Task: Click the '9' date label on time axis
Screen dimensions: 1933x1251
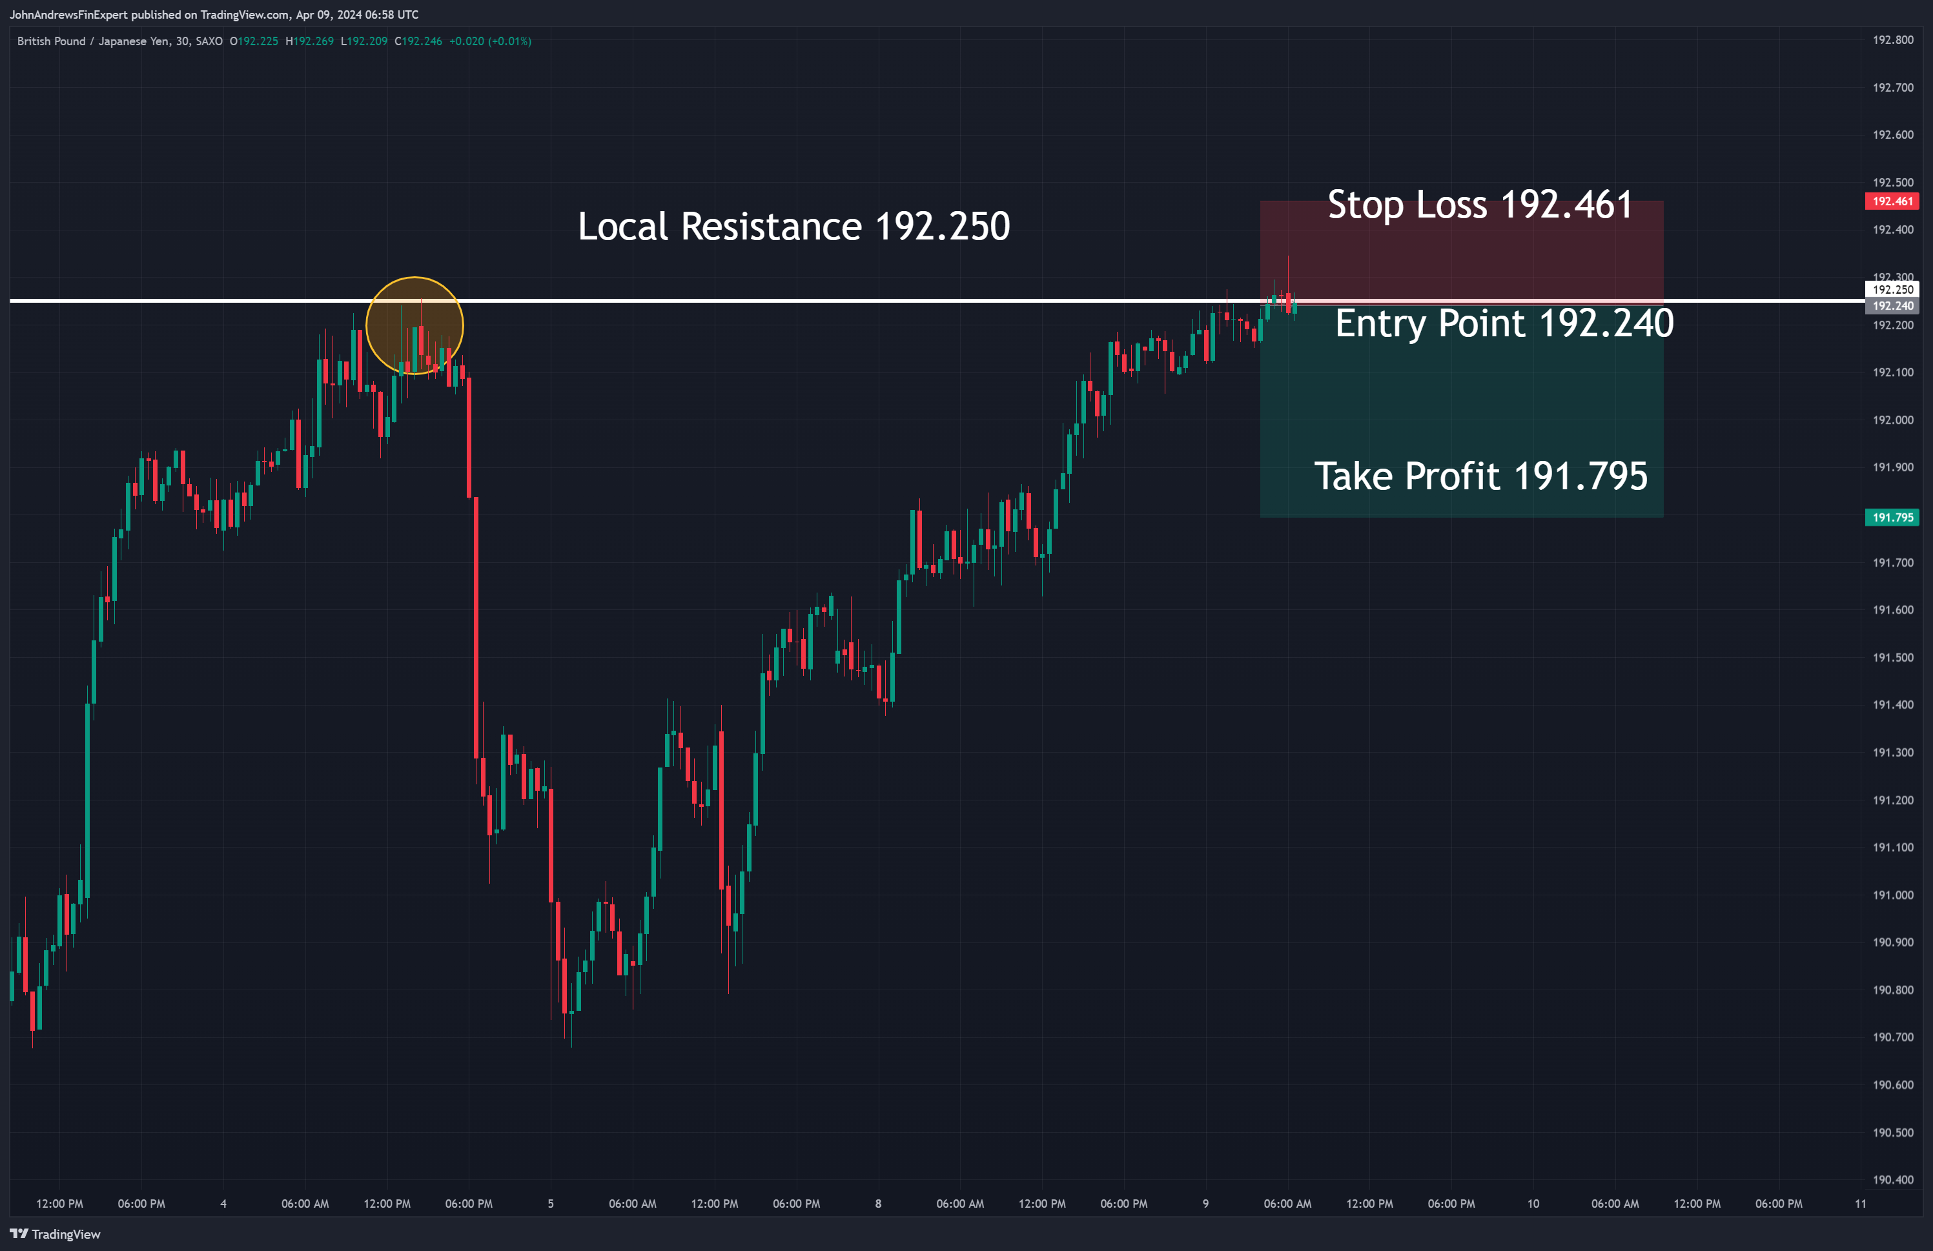Action: coord(1205,1204)
